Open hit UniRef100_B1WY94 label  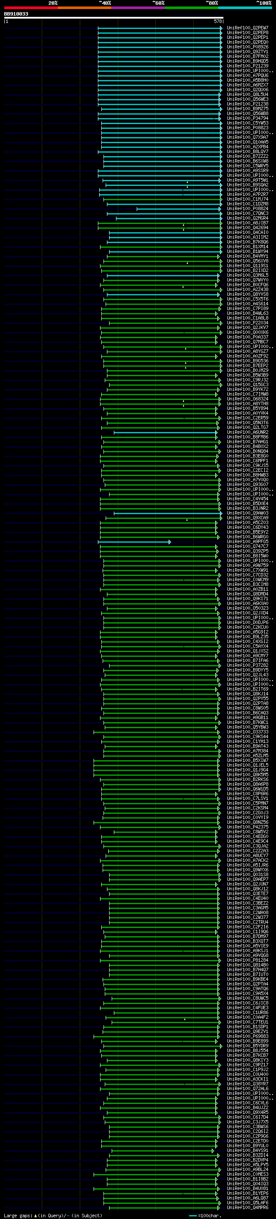pos(248,252)
